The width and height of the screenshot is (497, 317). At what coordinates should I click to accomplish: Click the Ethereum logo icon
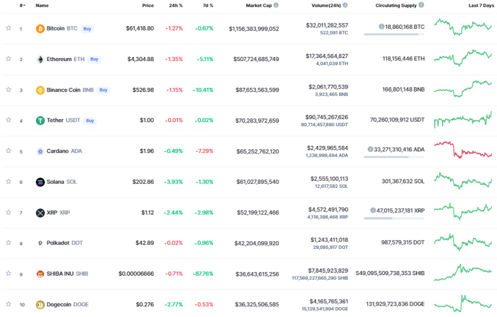(x=40, y=59)
